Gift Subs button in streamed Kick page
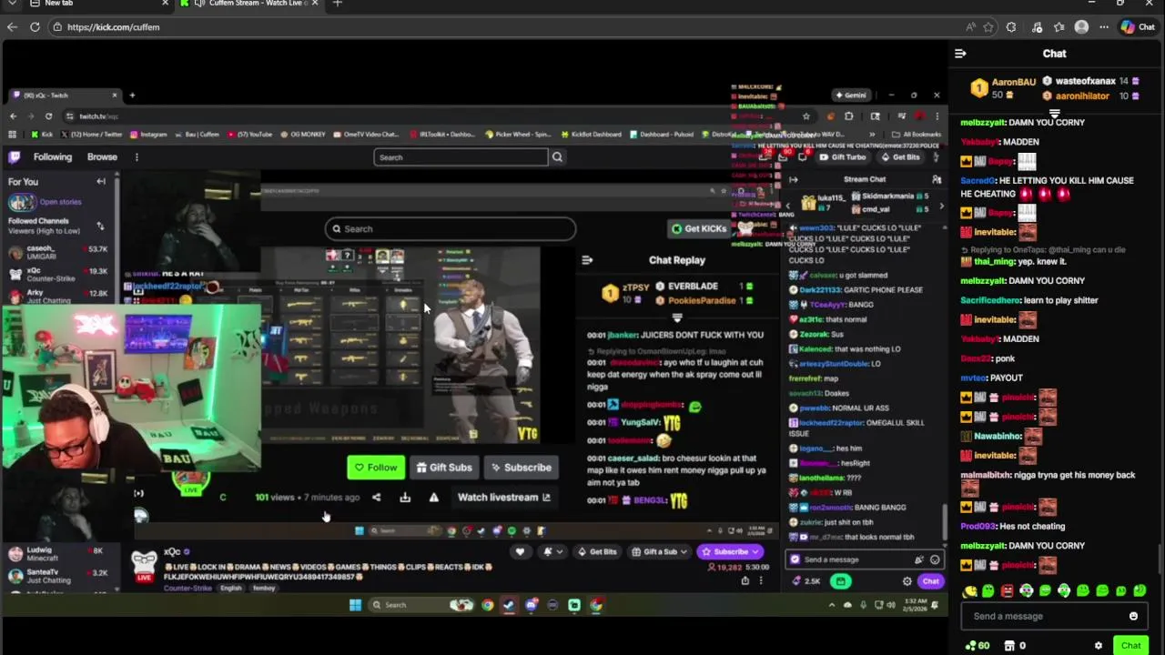 444,468
